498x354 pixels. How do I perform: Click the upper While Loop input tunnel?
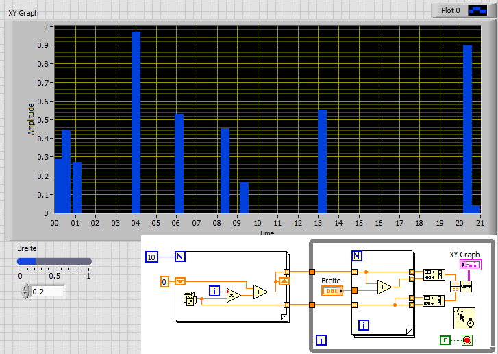click(312, 272)
